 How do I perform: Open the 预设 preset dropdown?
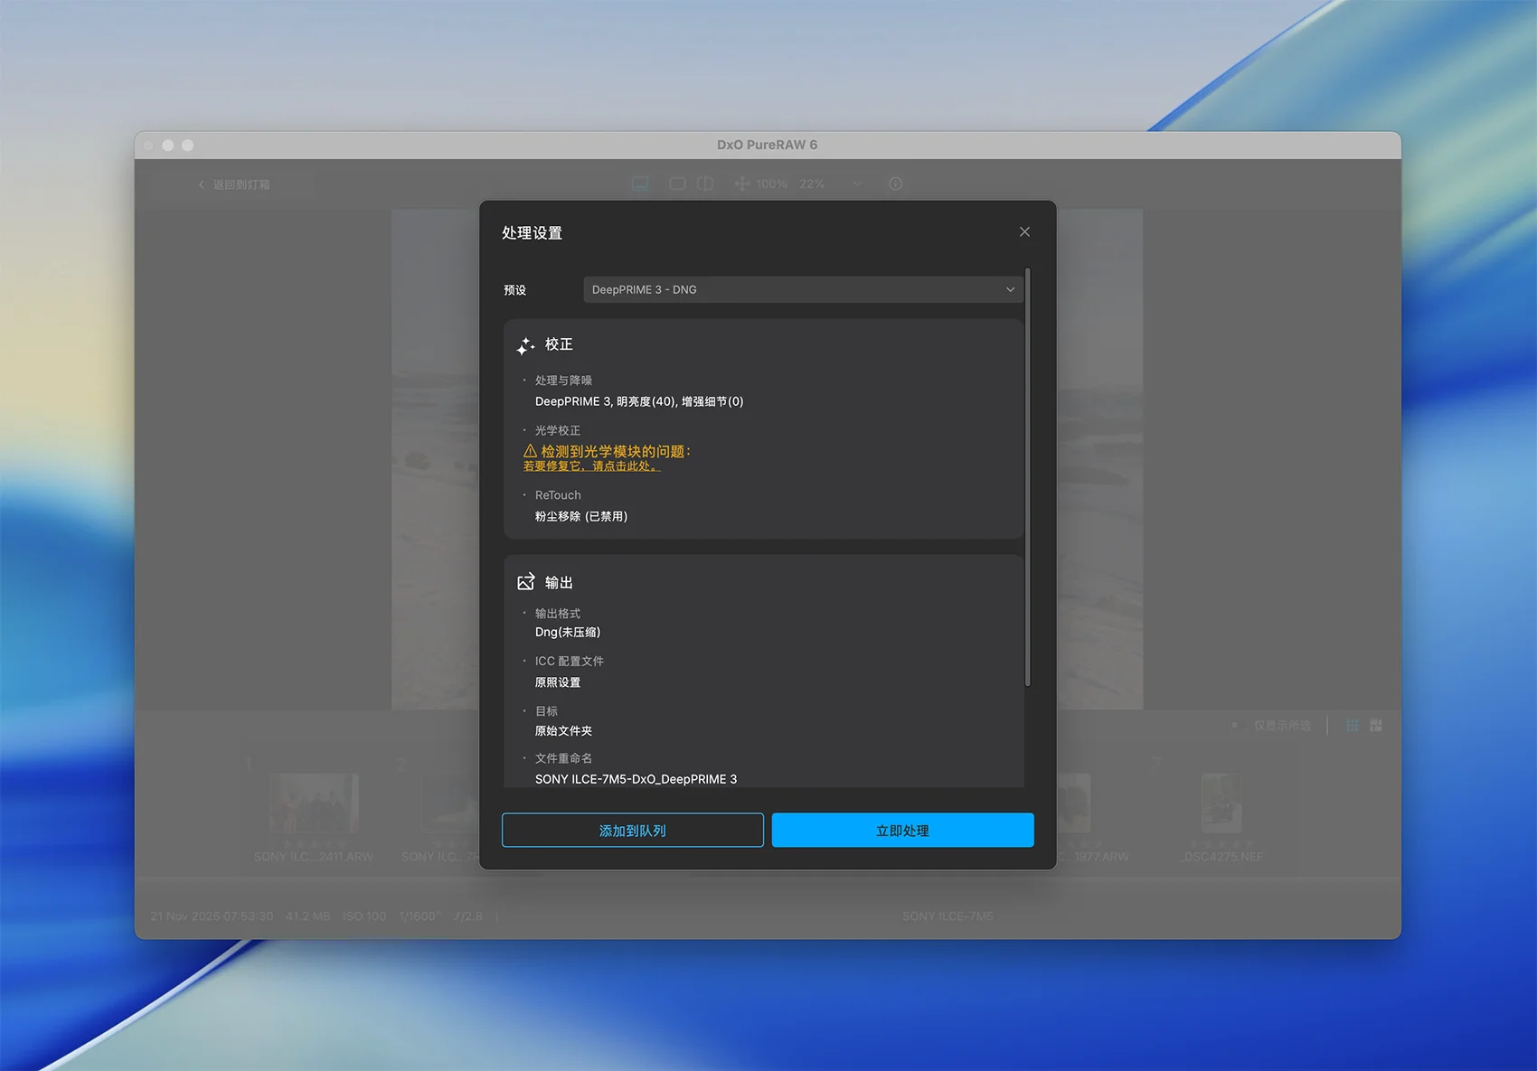pos(803,290)
